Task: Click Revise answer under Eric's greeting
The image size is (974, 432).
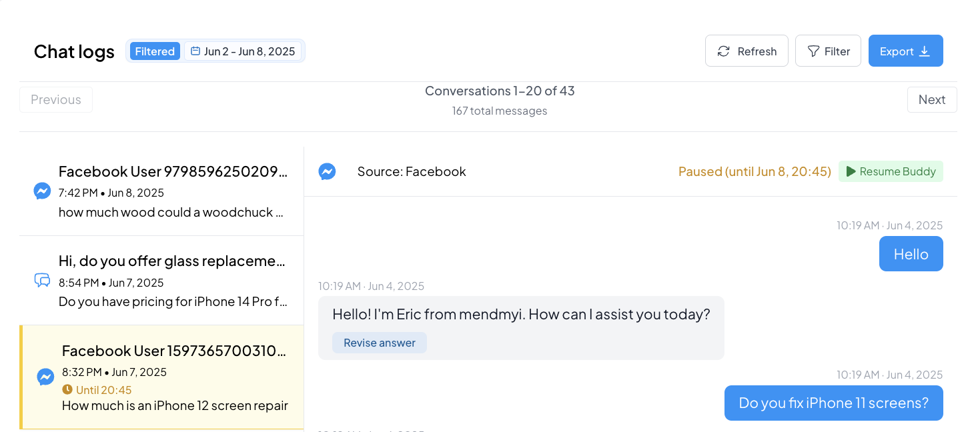Action: pyautogui.click(x=379, y=343)
